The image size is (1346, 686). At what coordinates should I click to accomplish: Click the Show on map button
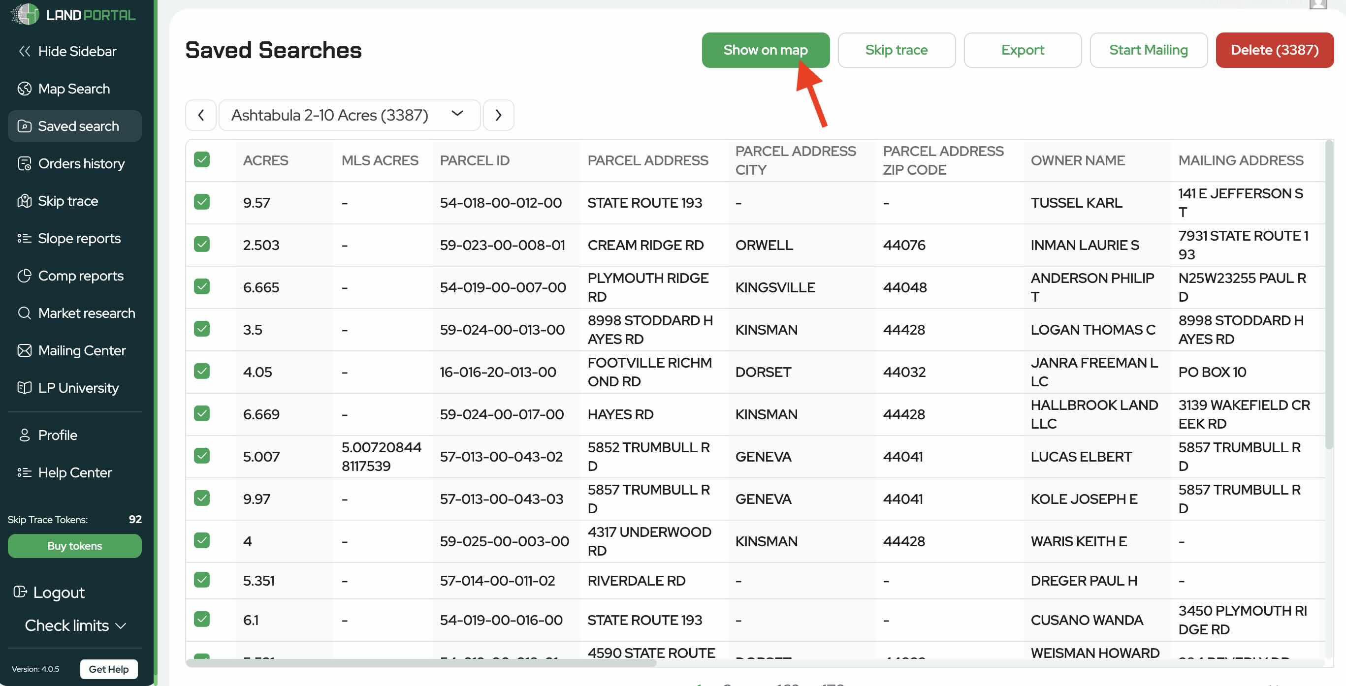click(x=765, y=50)
